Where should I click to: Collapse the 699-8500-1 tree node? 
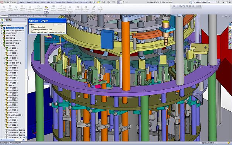pos(2,46)
